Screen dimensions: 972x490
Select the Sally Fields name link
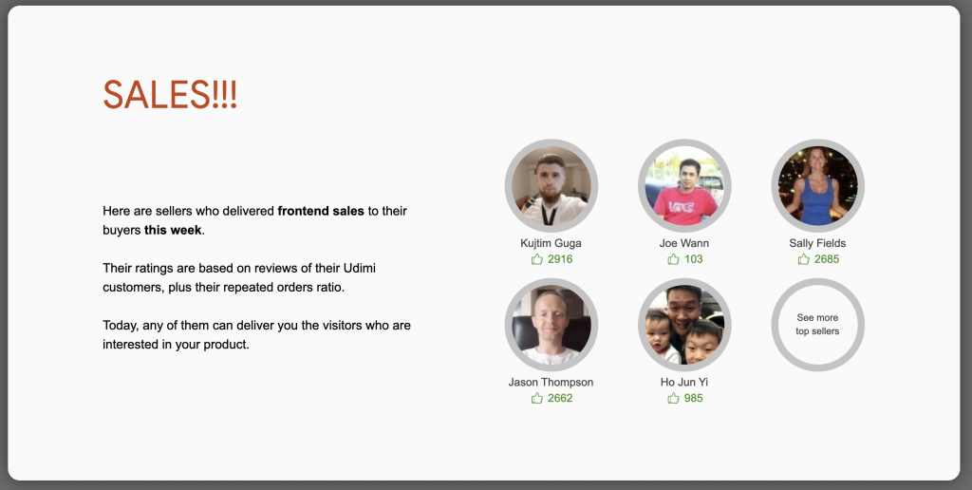(817, 243)
